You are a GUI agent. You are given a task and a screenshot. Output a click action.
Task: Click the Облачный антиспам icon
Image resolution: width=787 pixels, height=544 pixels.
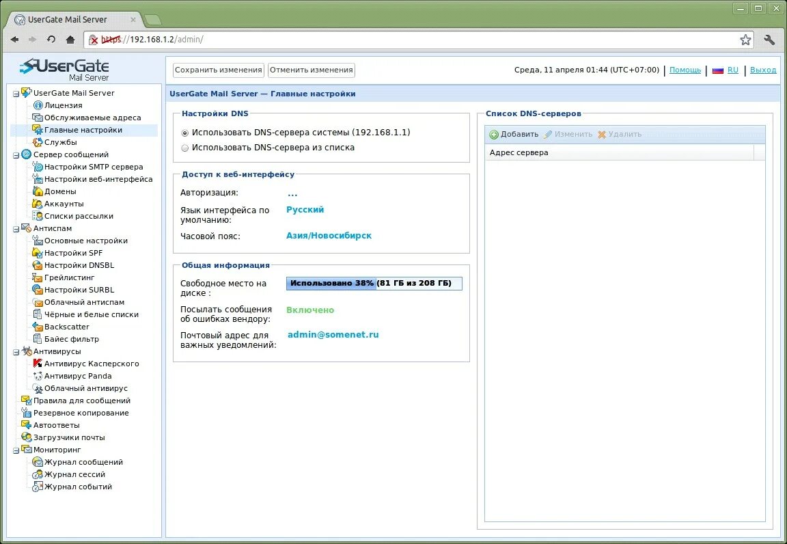pos(38,302)
